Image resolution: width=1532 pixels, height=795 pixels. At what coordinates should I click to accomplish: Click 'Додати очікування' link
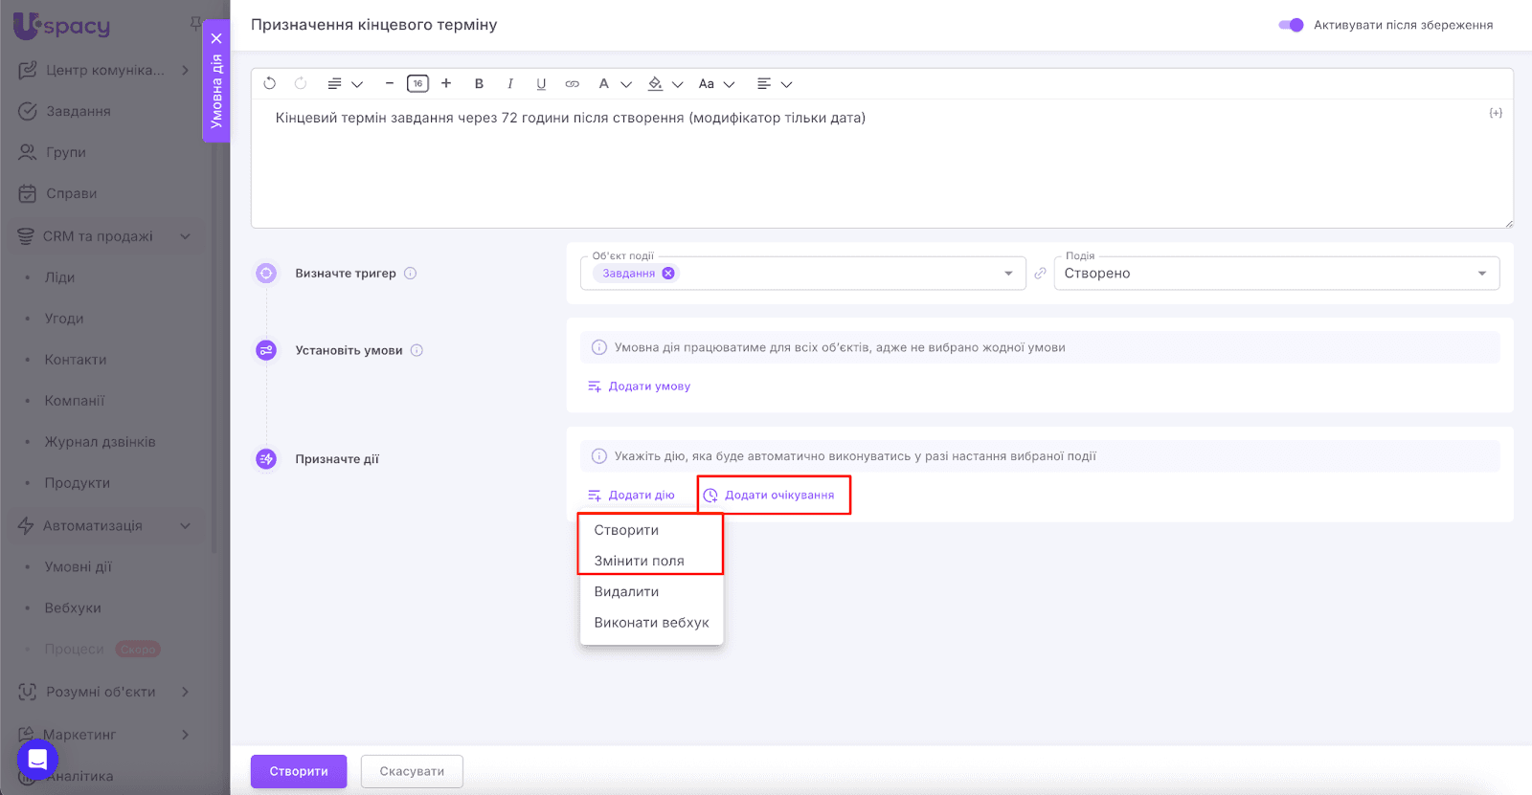[x=778, y=496]
